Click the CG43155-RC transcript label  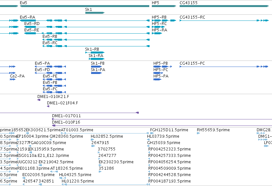(x=192, y=17)
